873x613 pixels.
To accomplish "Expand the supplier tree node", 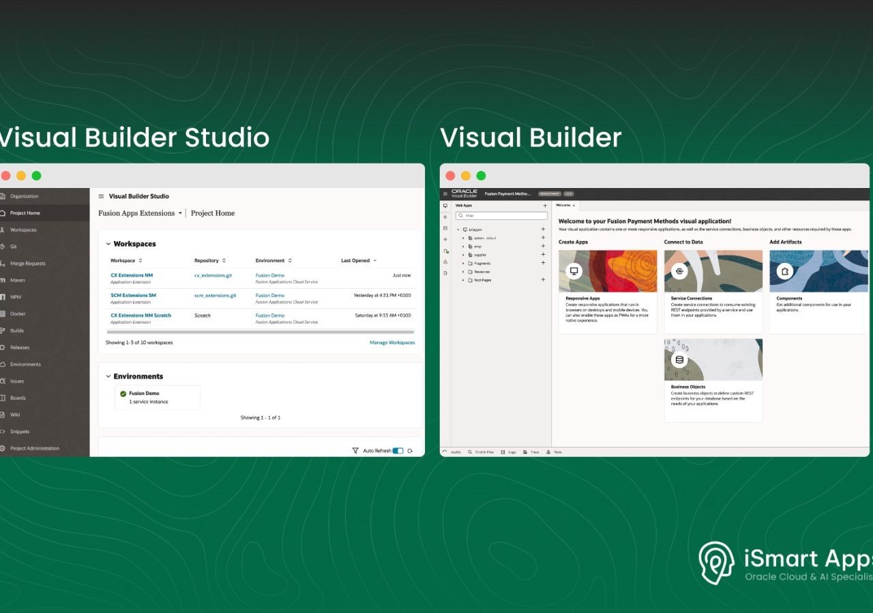I will click(463, 255).
